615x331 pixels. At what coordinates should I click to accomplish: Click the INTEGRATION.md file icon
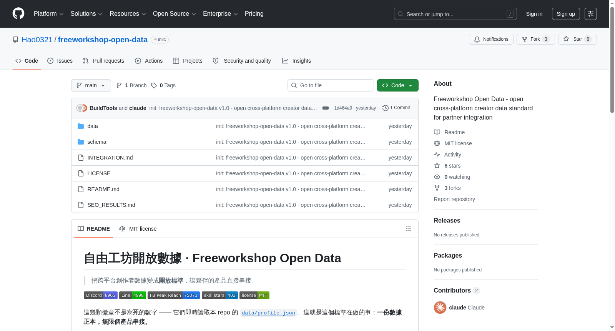81,158
